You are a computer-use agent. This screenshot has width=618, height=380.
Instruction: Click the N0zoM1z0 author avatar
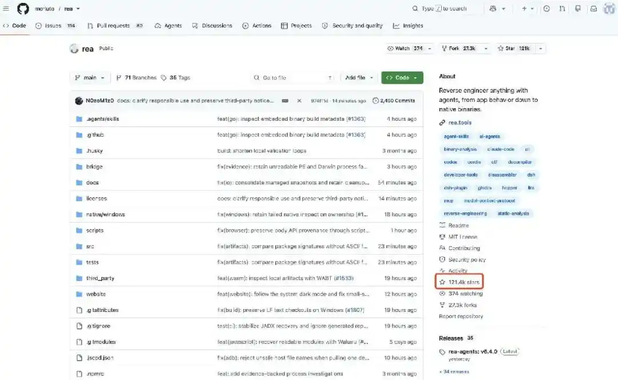[x=79, y=101]
